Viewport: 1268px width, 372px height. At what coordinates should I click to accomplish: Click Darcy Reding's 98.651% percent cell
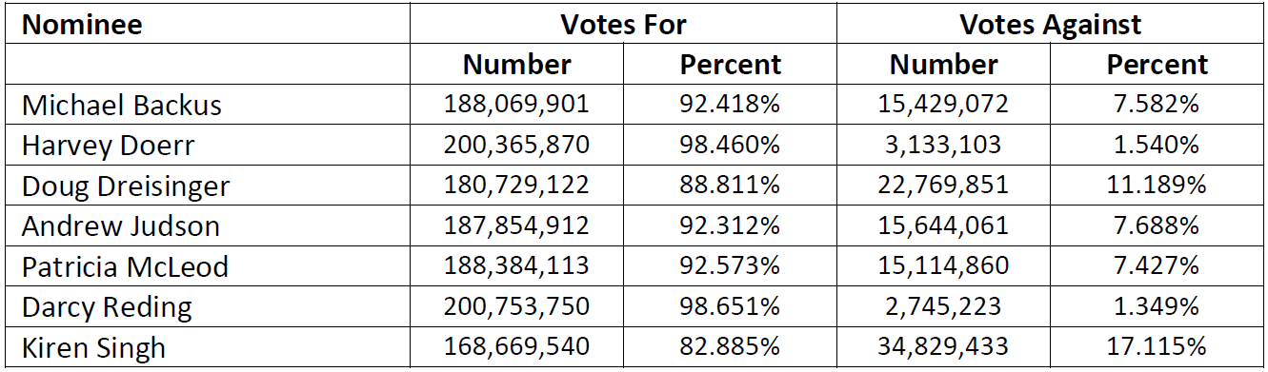coord(730,307)
